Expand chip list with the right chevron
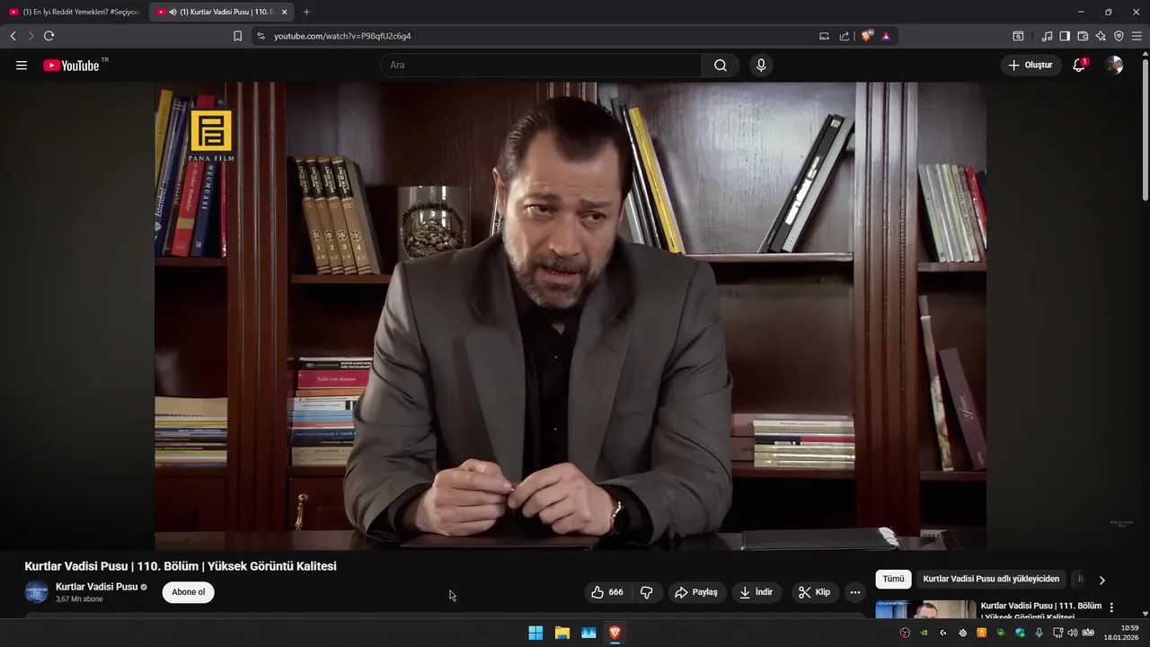The image size is (1150, 647). [x=1101, y=580]
